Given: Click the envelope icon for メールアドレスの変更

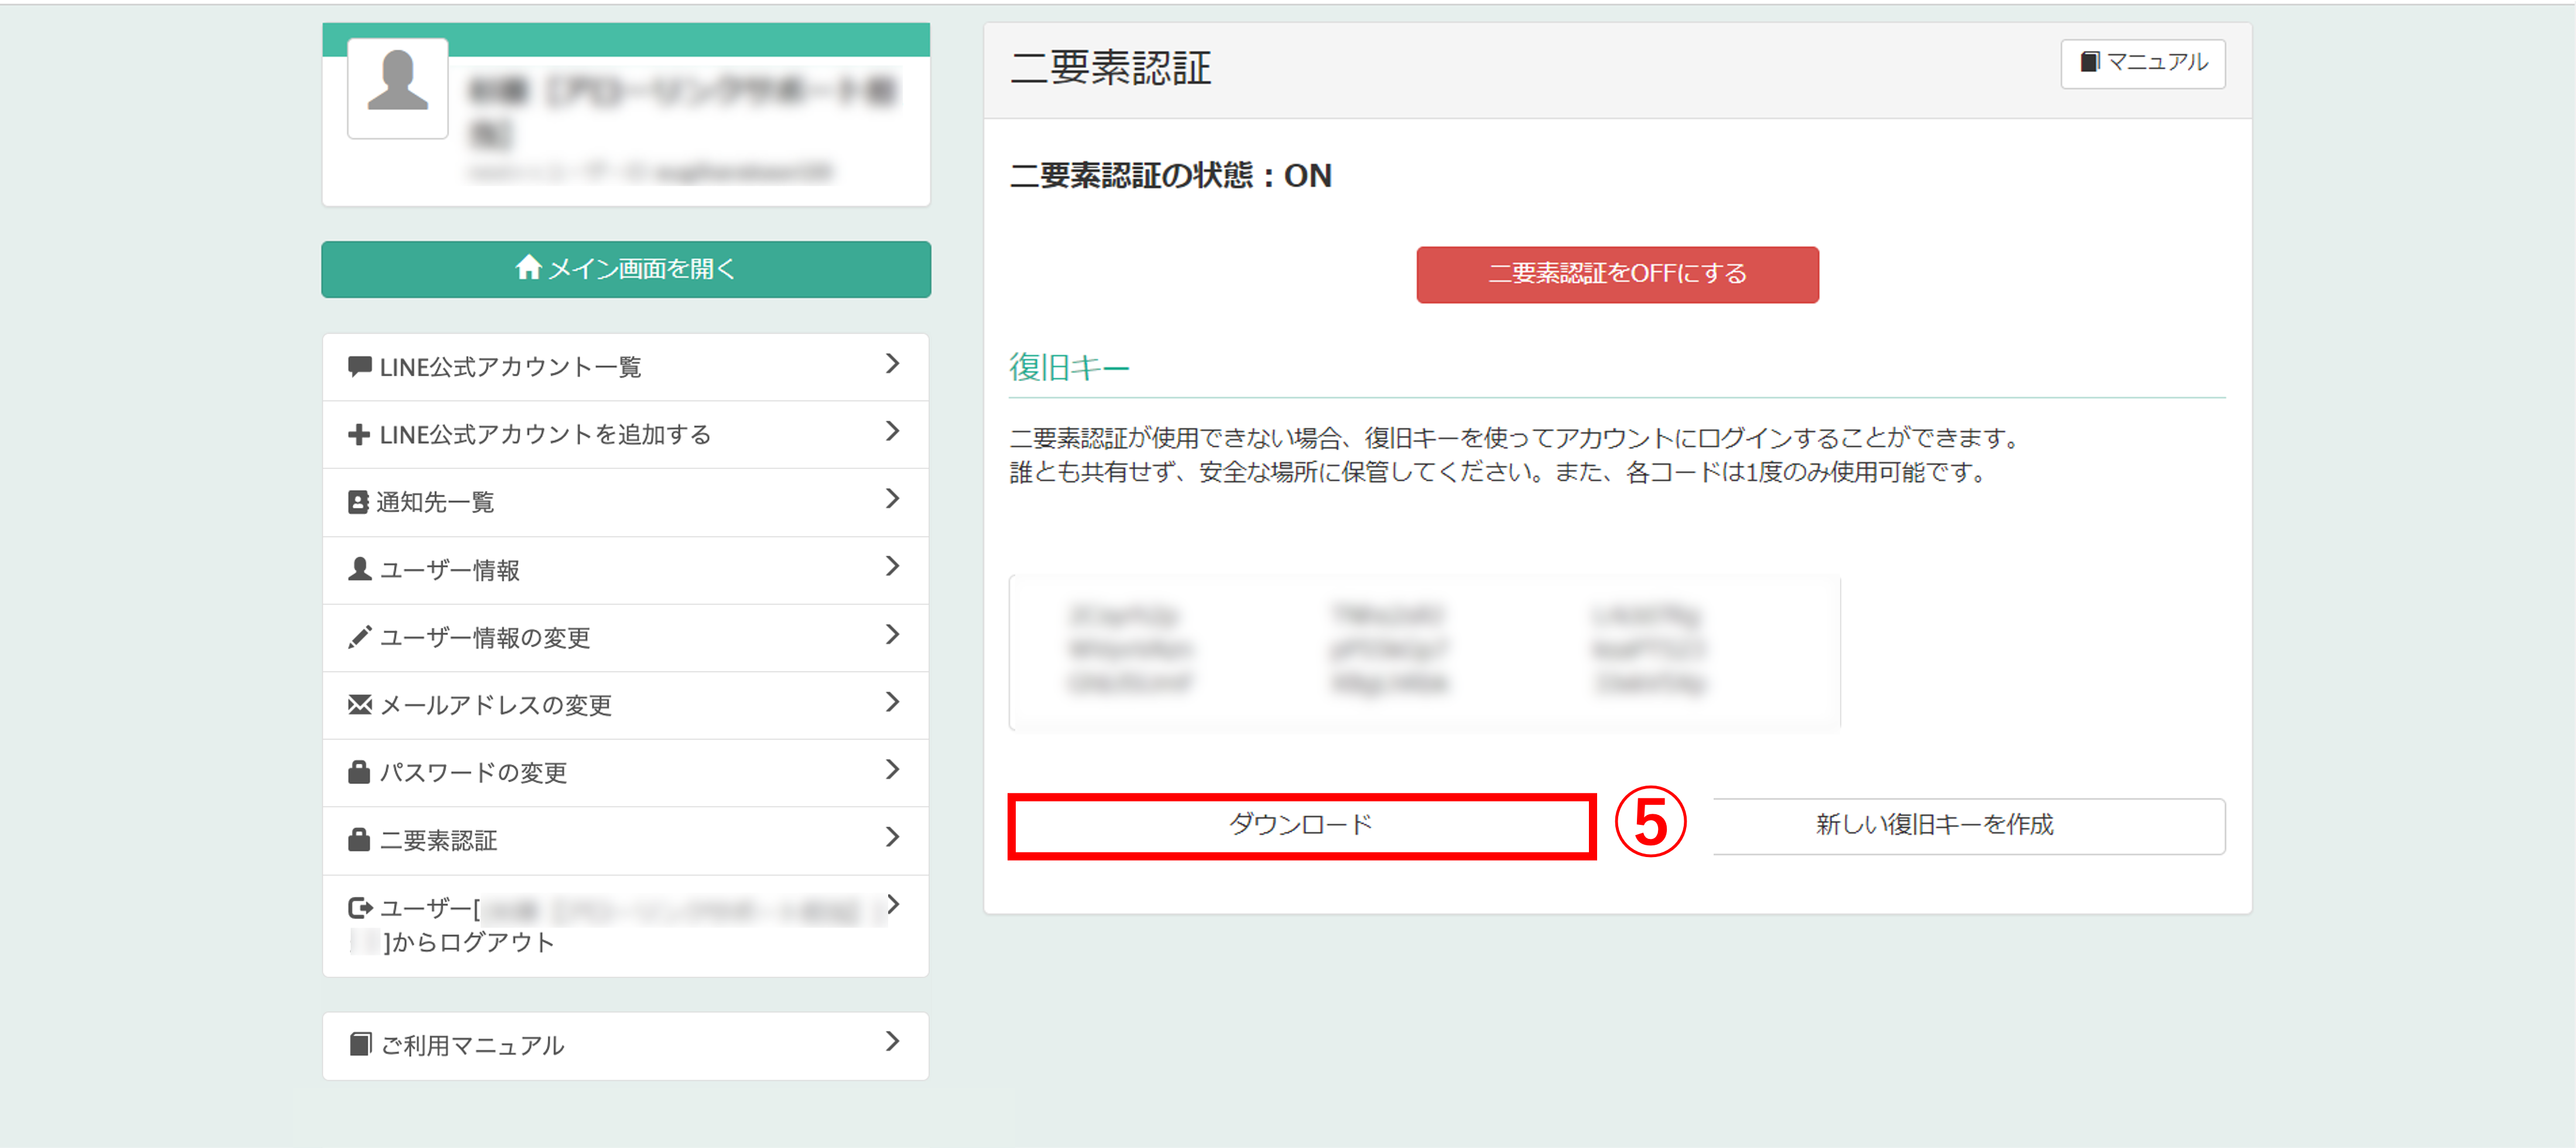Looking at the screenshot, I should [x=359, y=705].
